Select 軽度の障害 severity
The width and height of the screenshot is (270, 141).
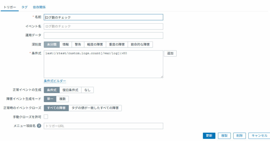tap(95, 45)
